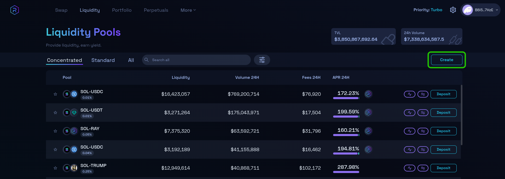Switch to the Standard pools tab

103,60
